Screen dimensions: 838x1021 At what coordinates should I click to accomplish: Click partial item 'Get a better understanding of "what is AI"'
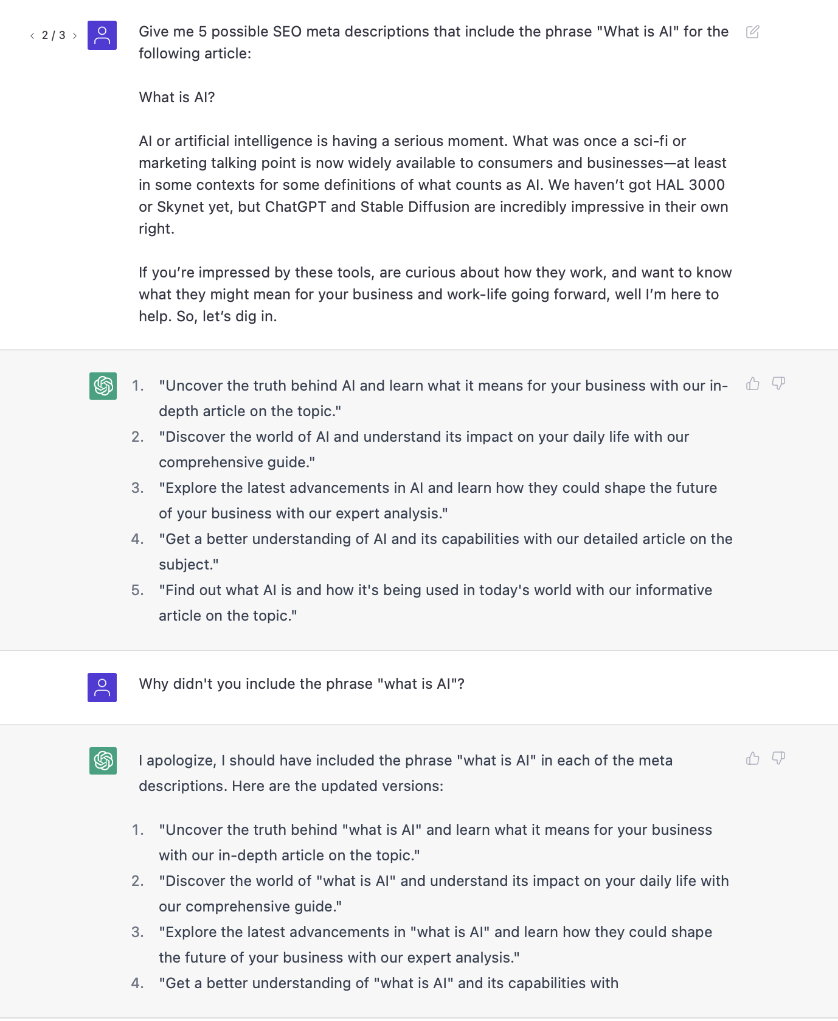click(389, 983)
